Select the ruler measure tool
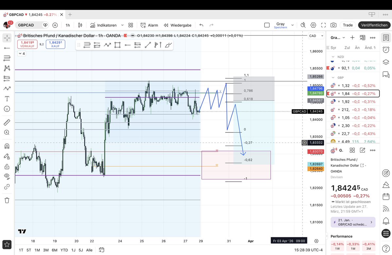 click(x=7, y=122)
